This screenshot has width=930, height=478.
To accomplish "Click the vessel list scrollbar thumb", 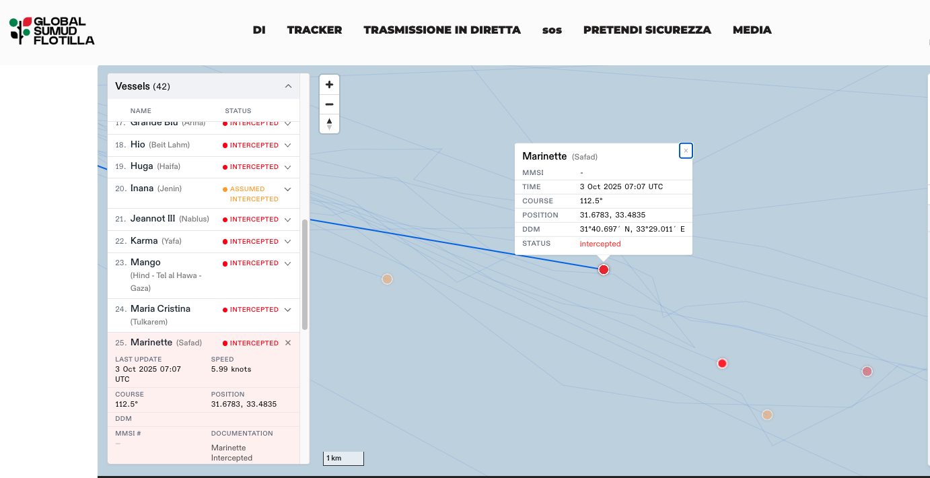I will coord(305,274).
